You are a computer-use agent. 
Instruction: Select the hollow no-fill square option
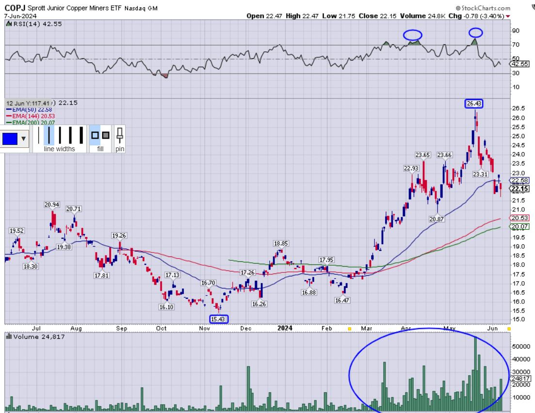tap(95, 135)
